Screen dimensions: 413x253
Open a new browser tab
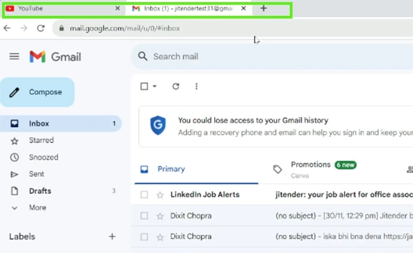click(x=264, y=8)
